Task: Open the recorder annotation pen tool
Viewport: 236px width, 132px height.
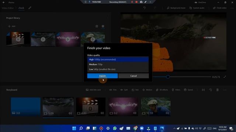Action: 146,2
